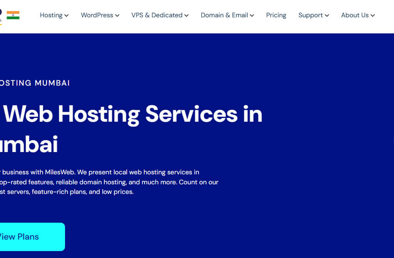Viewport: 394px width, 258px height.
Task: Open the Support menu
Action: pos(314,15)
